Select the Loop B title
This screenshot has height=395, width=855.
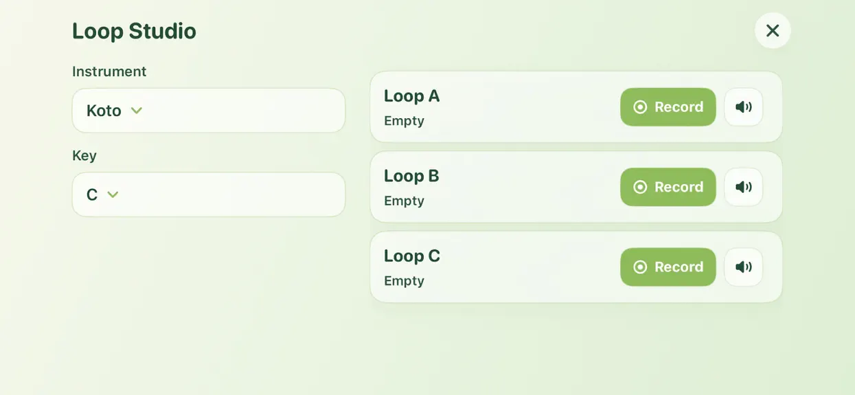click(x=411, y=176)
